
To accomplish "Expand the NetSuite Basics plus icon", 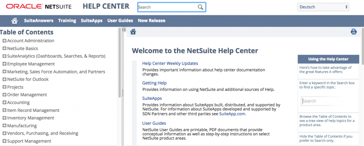I will 4,49.
